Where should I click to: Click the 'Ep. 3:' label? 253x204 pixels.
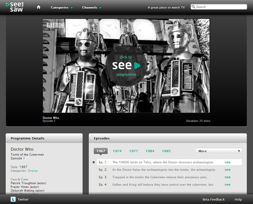pos(103,177)
